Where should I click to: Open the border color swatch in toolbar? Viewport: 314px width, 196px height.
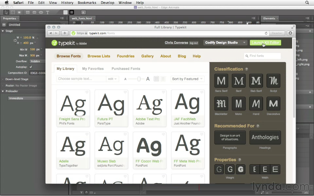[72, 12]
